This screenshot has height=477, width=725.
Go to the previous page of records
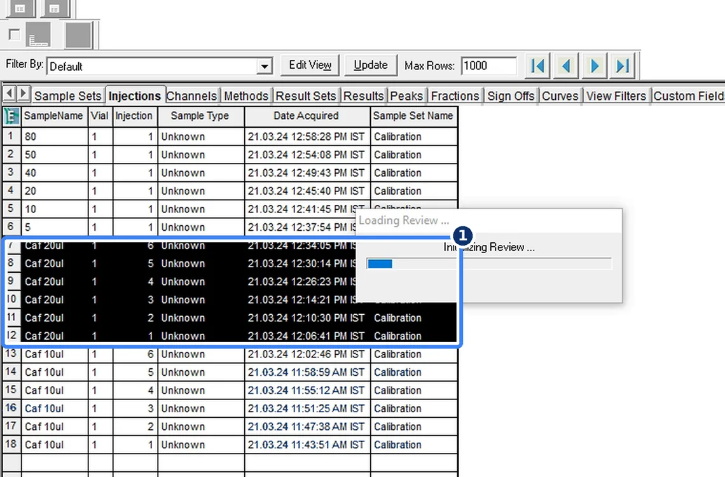[565, 66]
